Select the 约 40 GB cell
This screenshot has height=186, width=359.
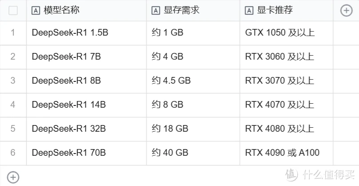tap(193, 153)
